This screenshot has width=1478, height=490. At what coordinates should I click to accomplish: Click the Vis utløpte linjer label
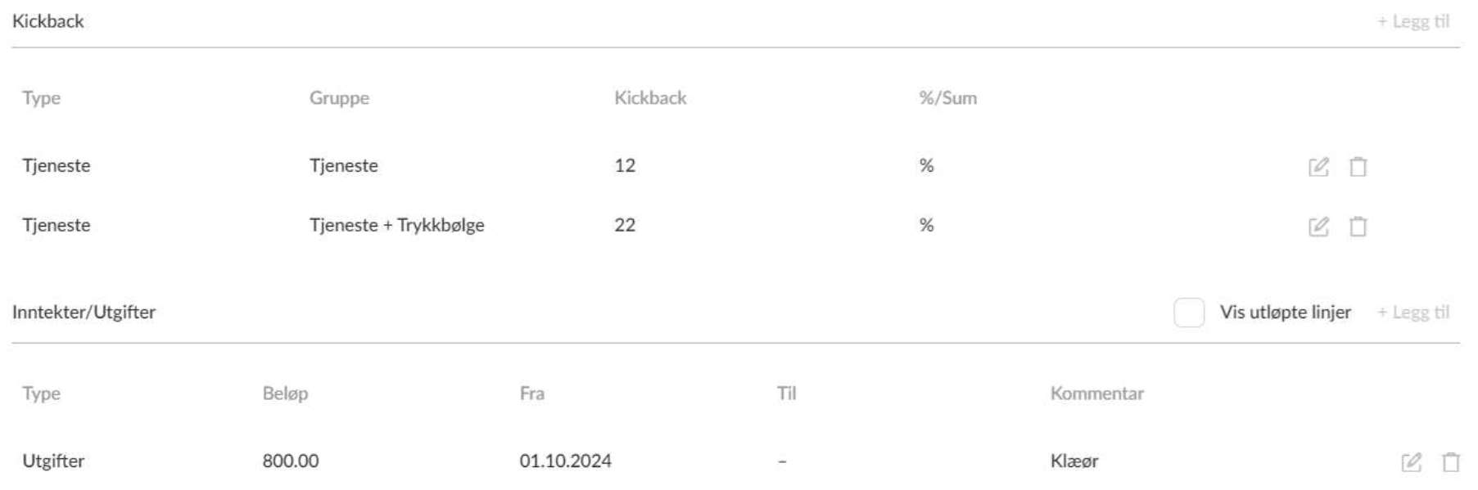point(1285,312)
